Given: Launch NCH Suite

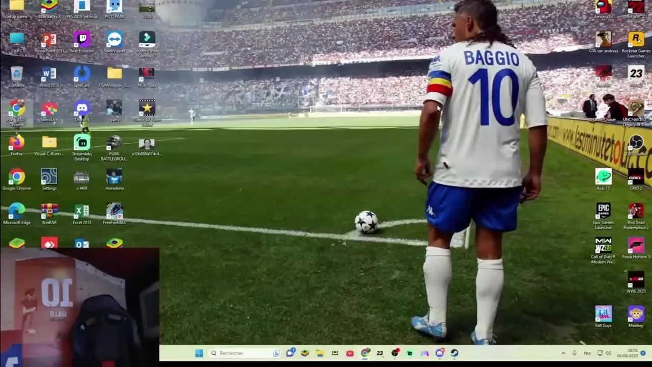Looking at the screenshot, I should click(x=147, y=77).
